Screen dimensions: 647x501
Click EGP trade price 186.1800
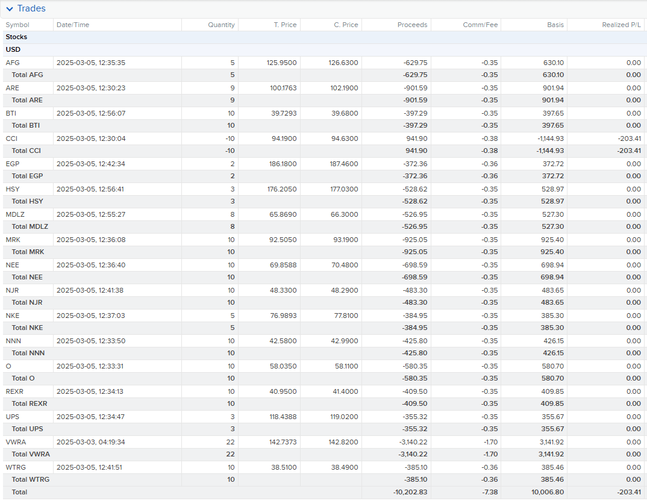[283, 164]
